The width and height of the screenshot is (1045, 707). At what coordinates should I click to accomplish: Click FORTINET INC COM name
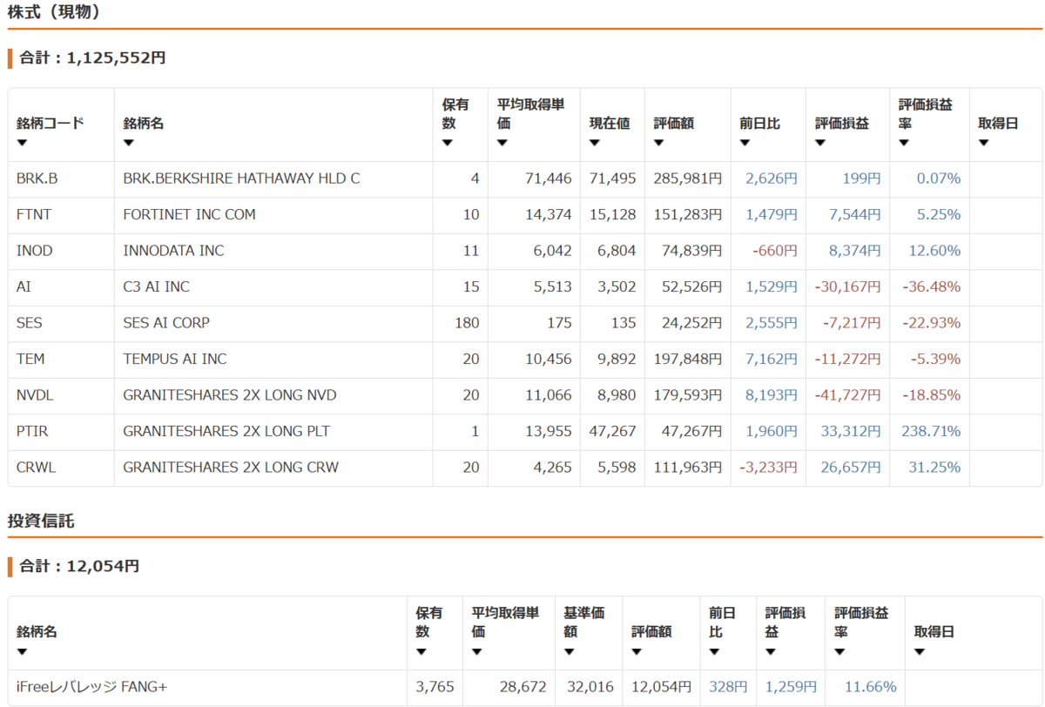(190, 214)
